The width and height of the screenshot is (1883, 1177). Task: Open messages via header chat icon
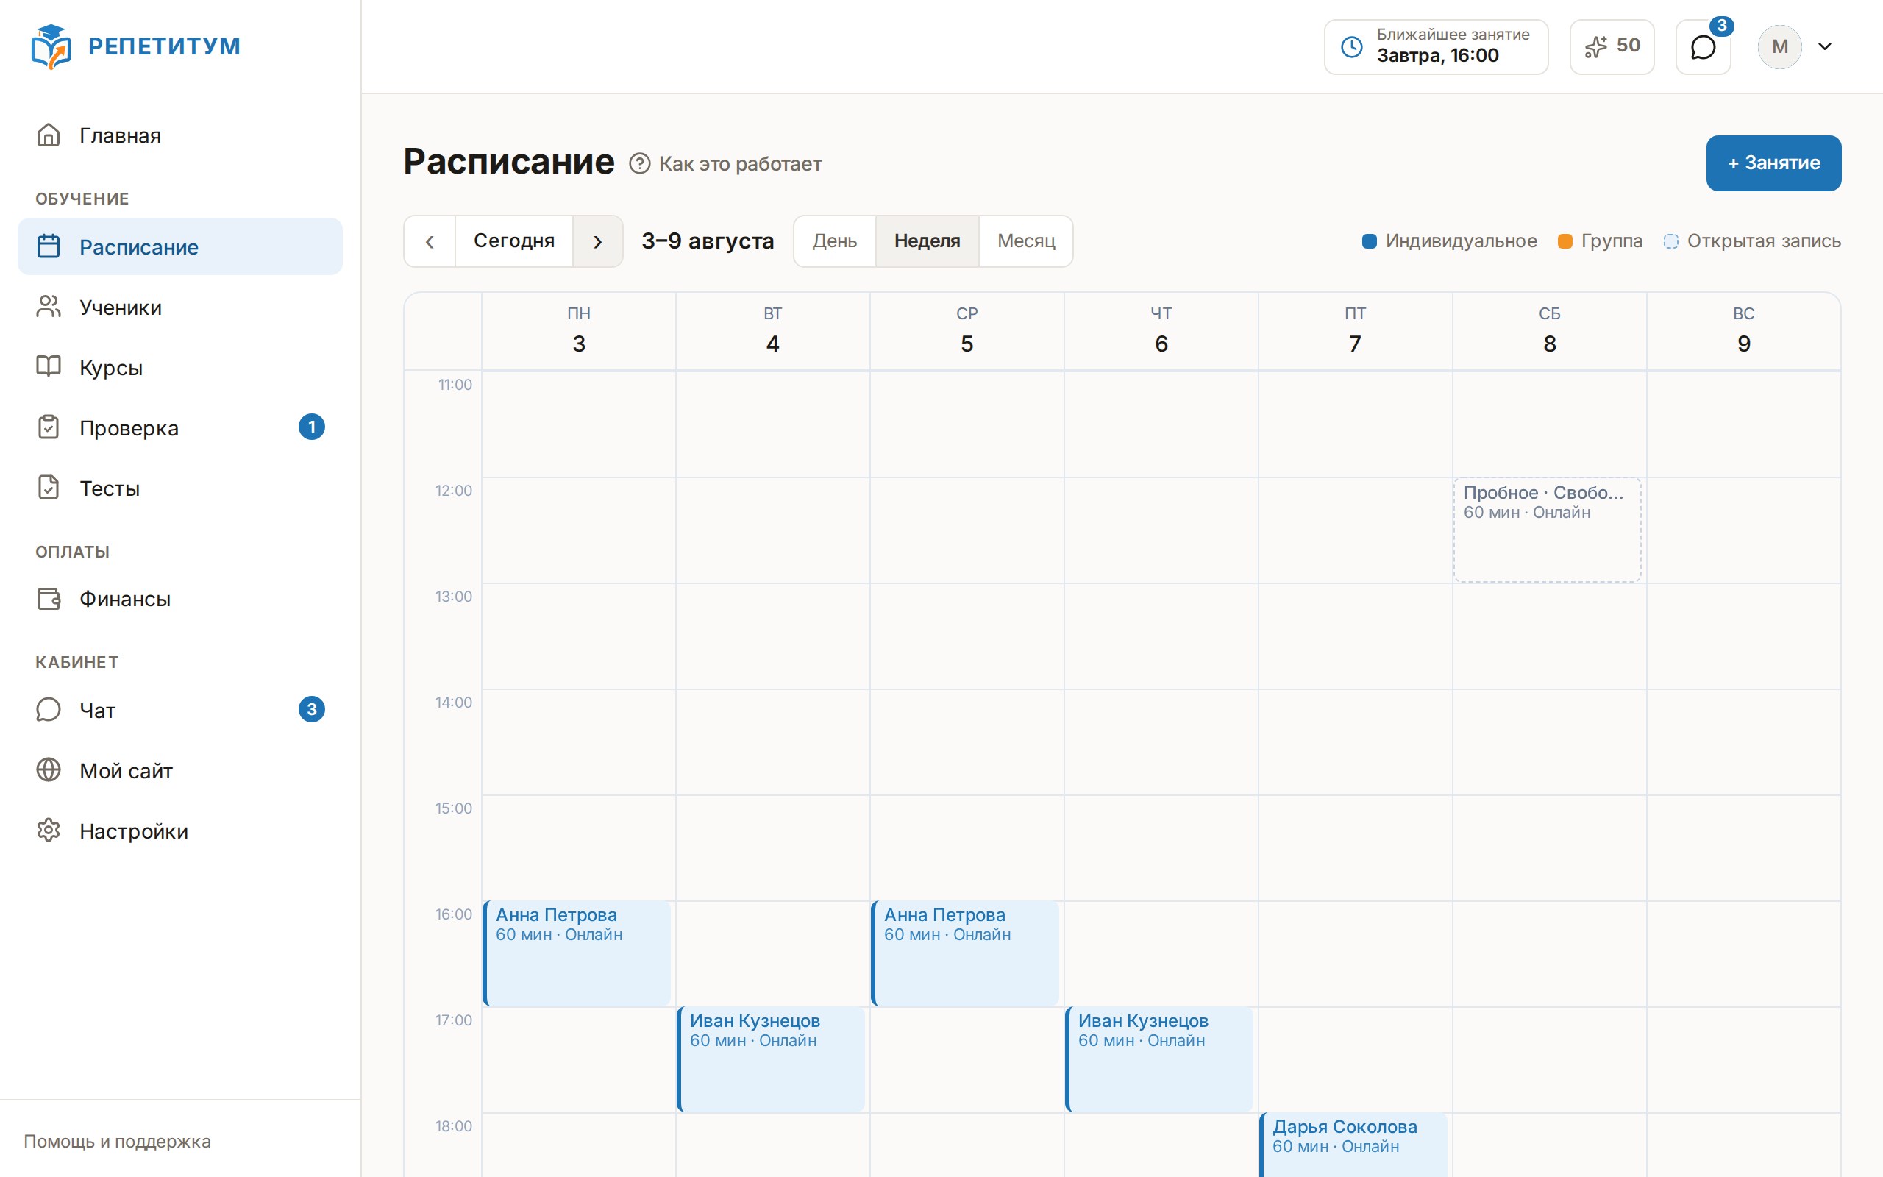[x=1703, y=48]
